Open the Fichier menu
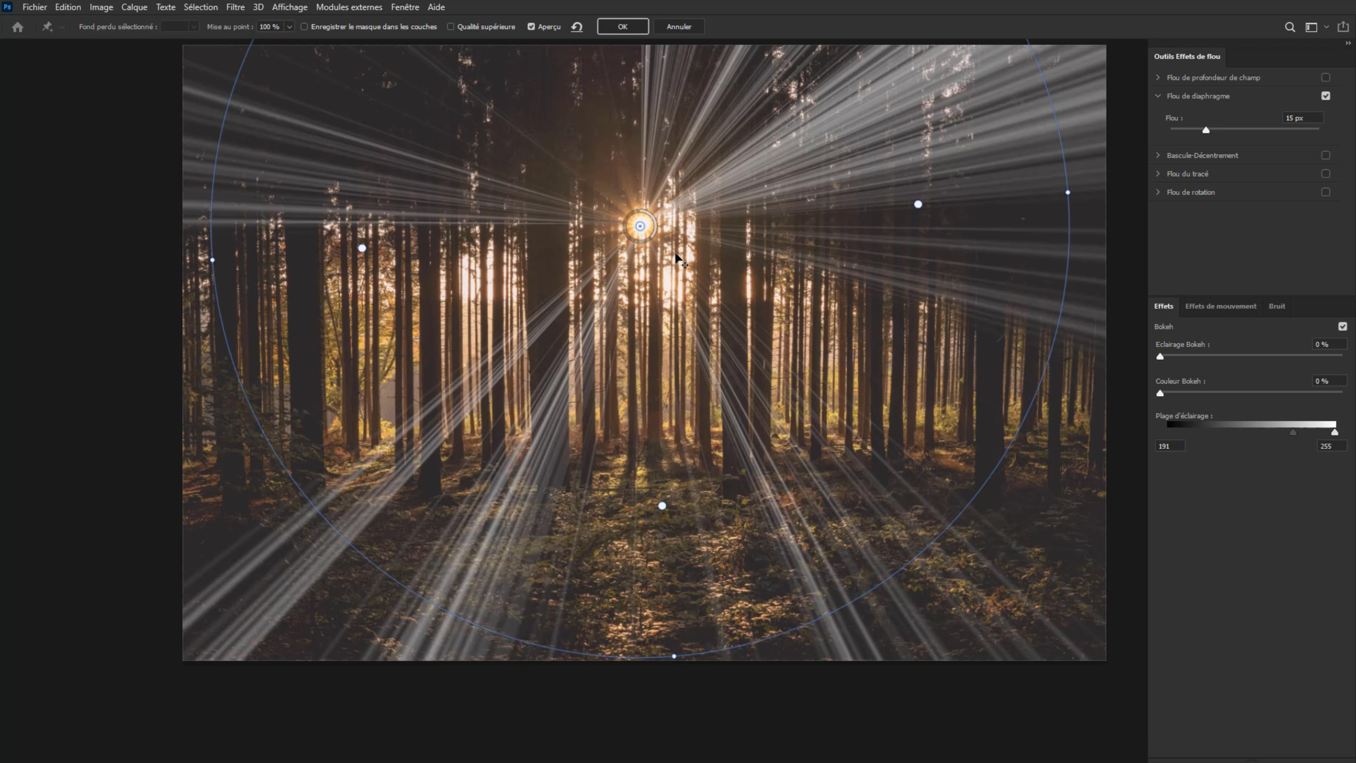Screen dimensions: 1356x763 (34, 7)
